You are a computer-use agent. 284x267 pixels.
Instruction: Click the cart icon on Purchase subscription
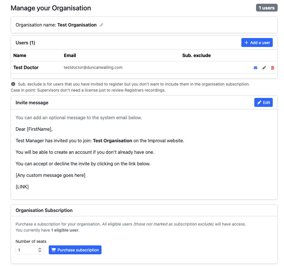[54, 250]
